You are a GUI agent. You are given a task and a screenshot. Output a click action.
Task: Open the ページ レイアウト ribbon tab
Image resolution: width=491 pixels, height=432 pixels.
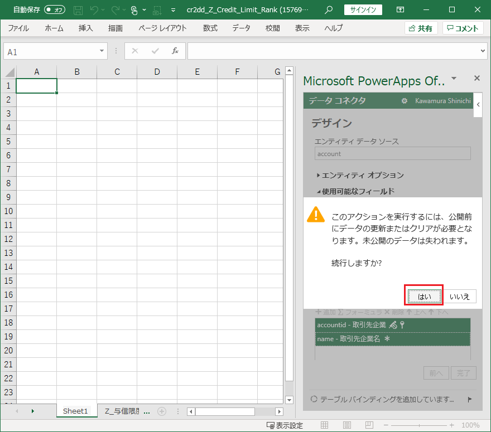point(162,28)
